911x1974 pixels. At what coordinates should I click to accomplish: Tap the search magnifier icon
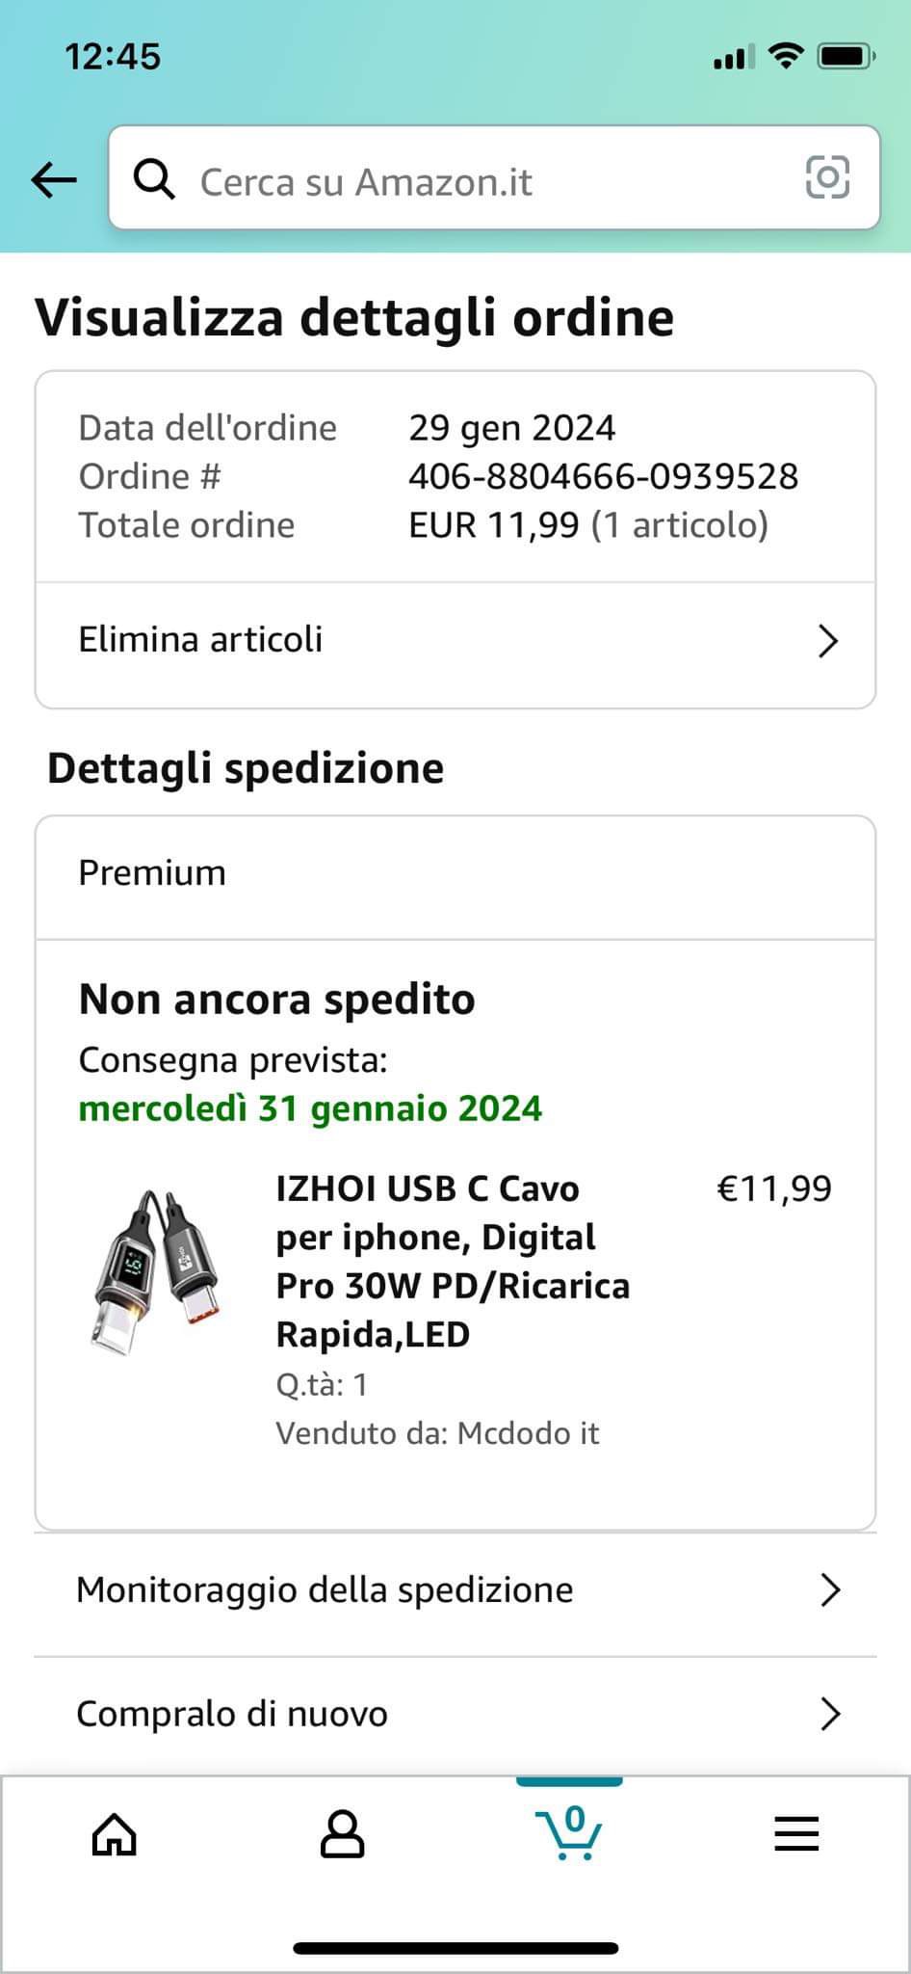point(153,179)
